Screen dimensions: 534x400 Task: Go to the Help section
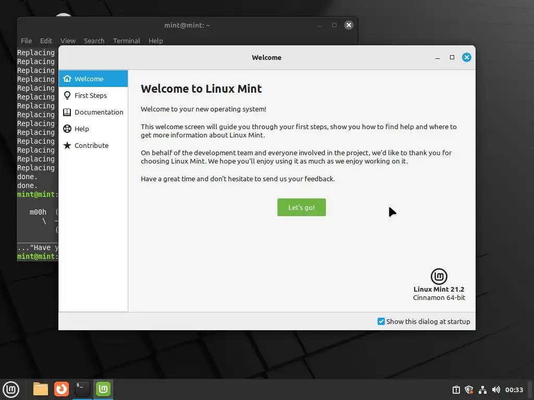click(93, 129)
